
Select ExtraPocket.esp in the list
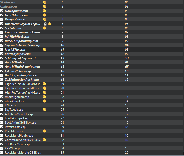(15, 127)
